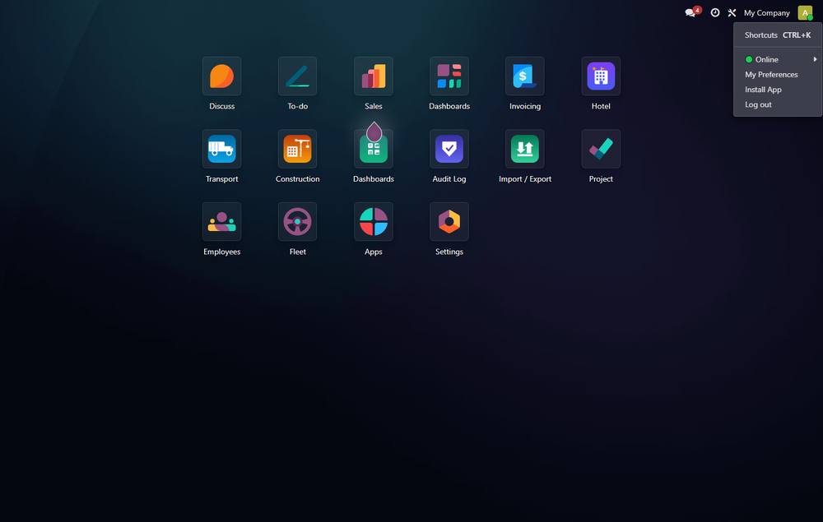Open the Sales app
The height and width of the screenshot is (522, 823).
[x=373, y=76]
